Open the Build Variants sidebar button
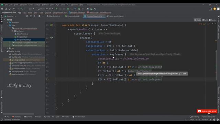220x124 pixels. (x=1, y=107)
